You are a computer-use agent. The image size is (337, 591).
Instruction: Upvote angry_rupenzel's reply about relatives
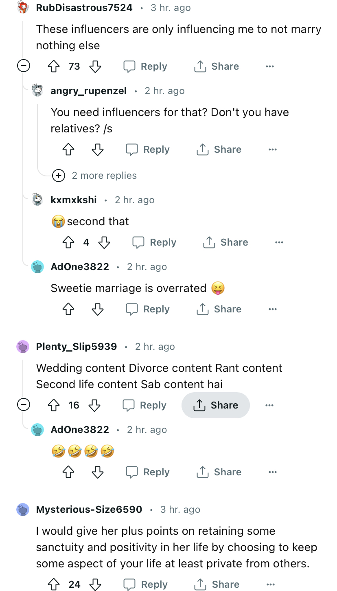point(68,149)
